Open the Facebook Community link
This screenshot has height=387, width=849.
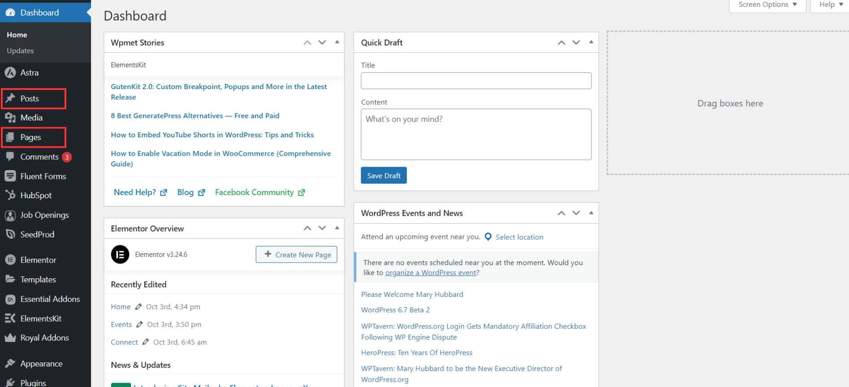(260, 192)
